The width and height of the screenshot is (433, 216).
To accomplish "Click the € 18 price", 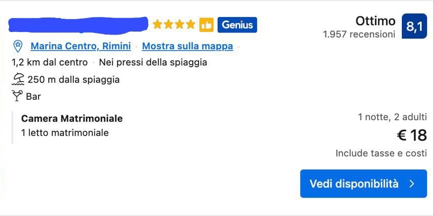I will coord(412,135).
